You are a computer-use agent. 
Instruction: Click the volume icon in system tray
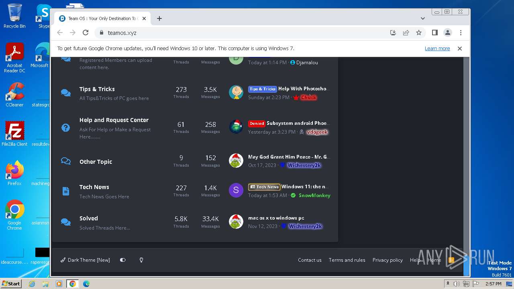[457, 284]
